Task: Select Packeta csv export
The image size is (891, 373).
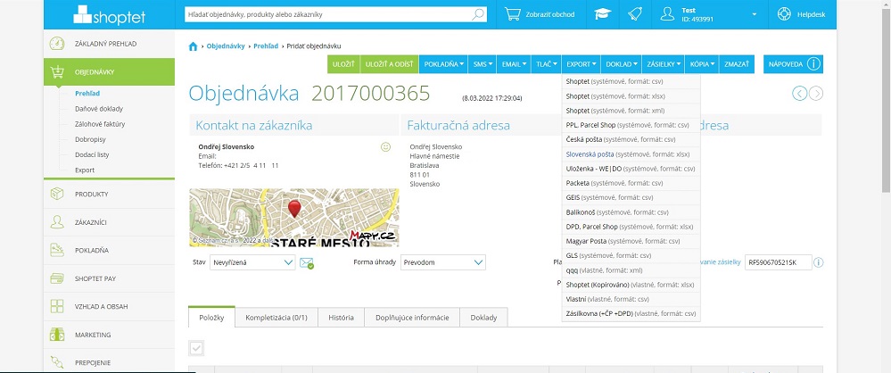Action: [631, 183]
